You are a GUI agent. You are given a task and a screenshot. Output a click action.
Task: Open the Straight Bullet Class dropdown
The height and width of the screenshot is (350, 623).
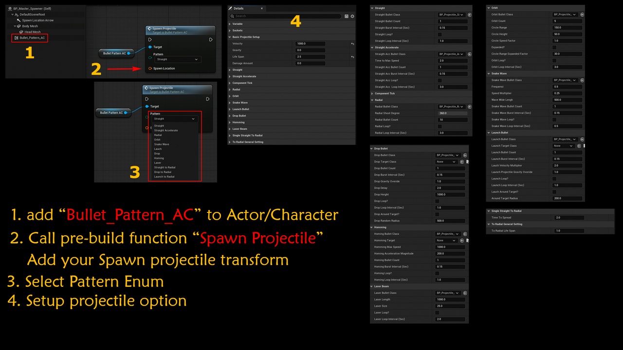[x=452, y=15]
